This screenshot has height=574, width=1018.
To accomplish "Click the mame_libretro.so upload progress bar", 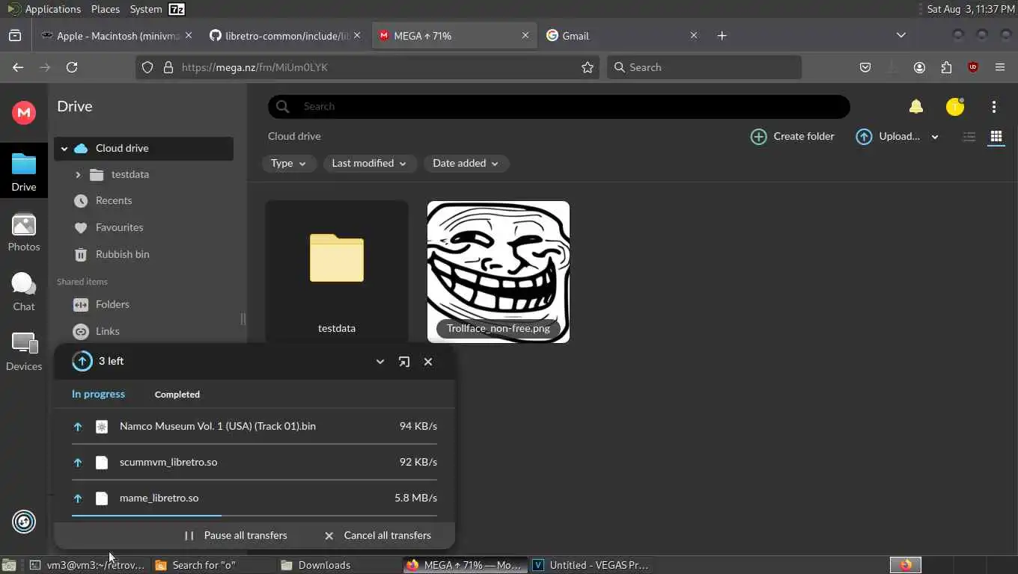I will (254, 516).
